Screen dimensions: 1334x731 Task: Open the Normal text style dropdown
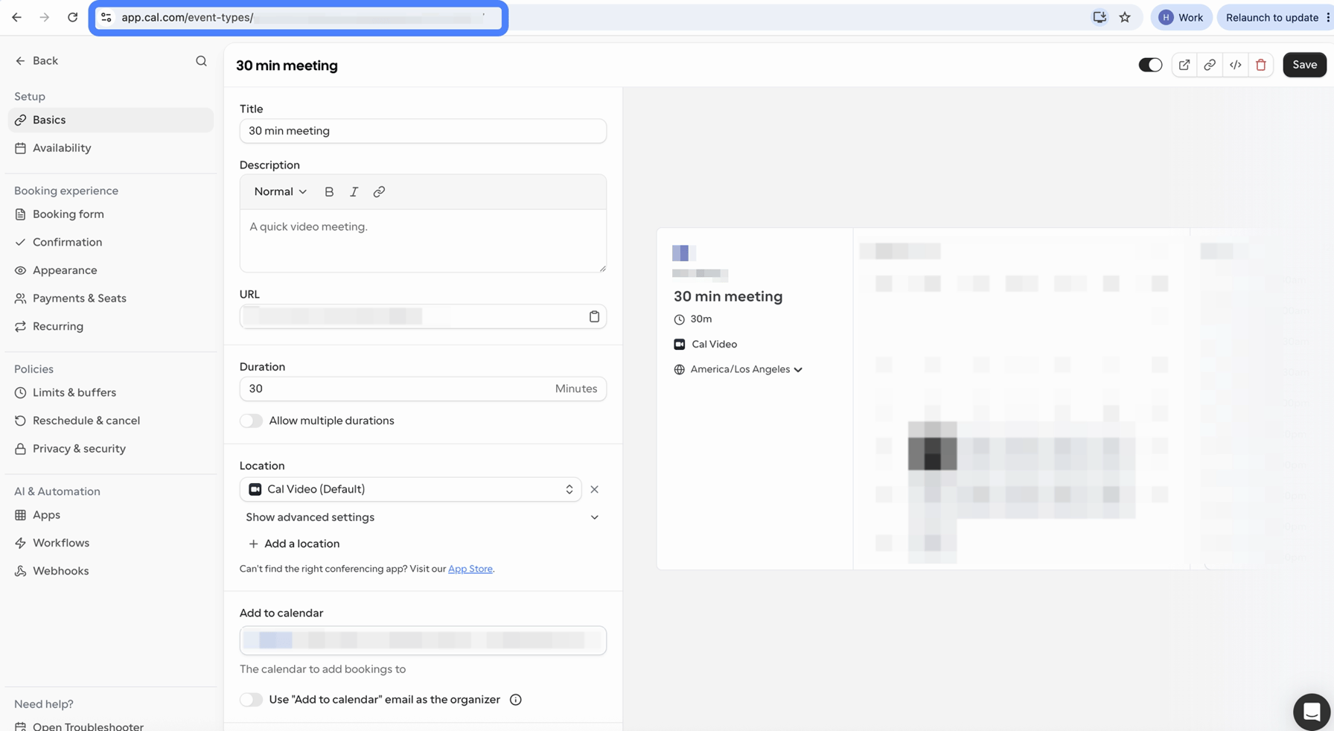(280, 192)
